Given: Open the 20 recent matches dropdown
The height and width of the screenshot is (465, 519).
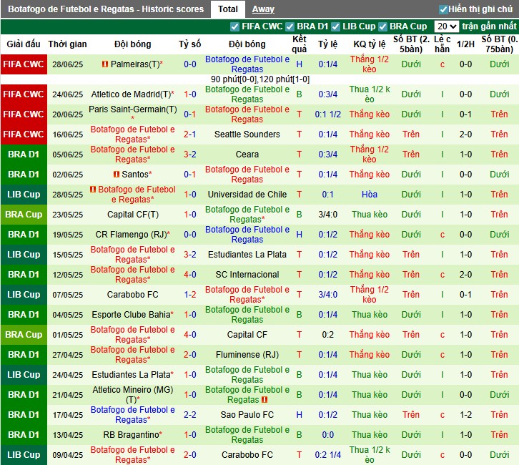Looking at the screenshot, I should point(447,26).
